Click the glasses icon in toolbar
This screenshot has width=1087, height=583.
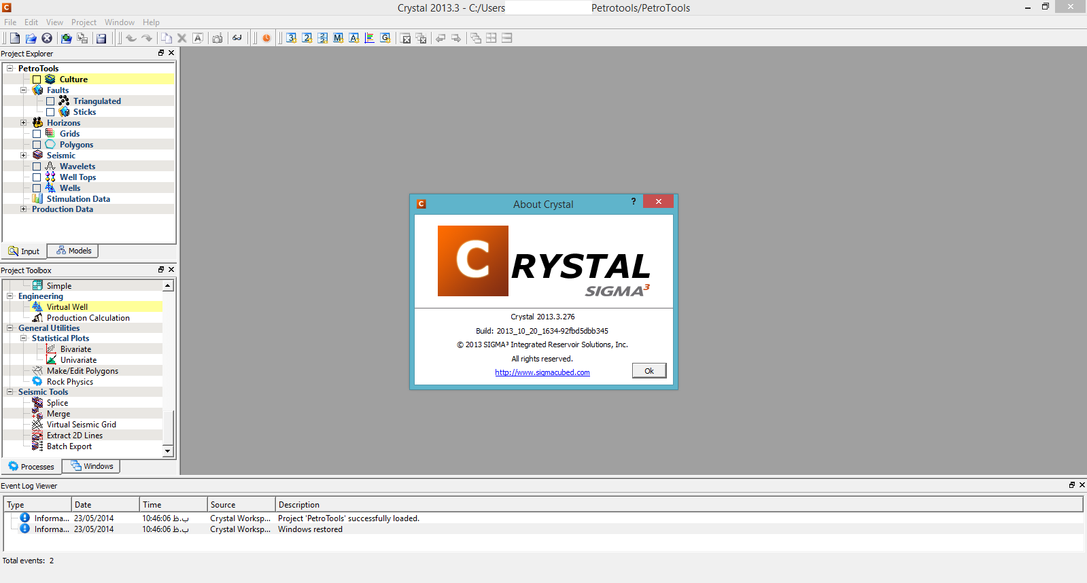[237, 38]
